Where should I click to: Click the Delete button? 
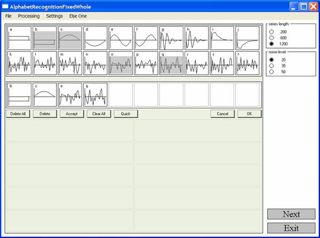pyautogui.click(x=45, y=114)
